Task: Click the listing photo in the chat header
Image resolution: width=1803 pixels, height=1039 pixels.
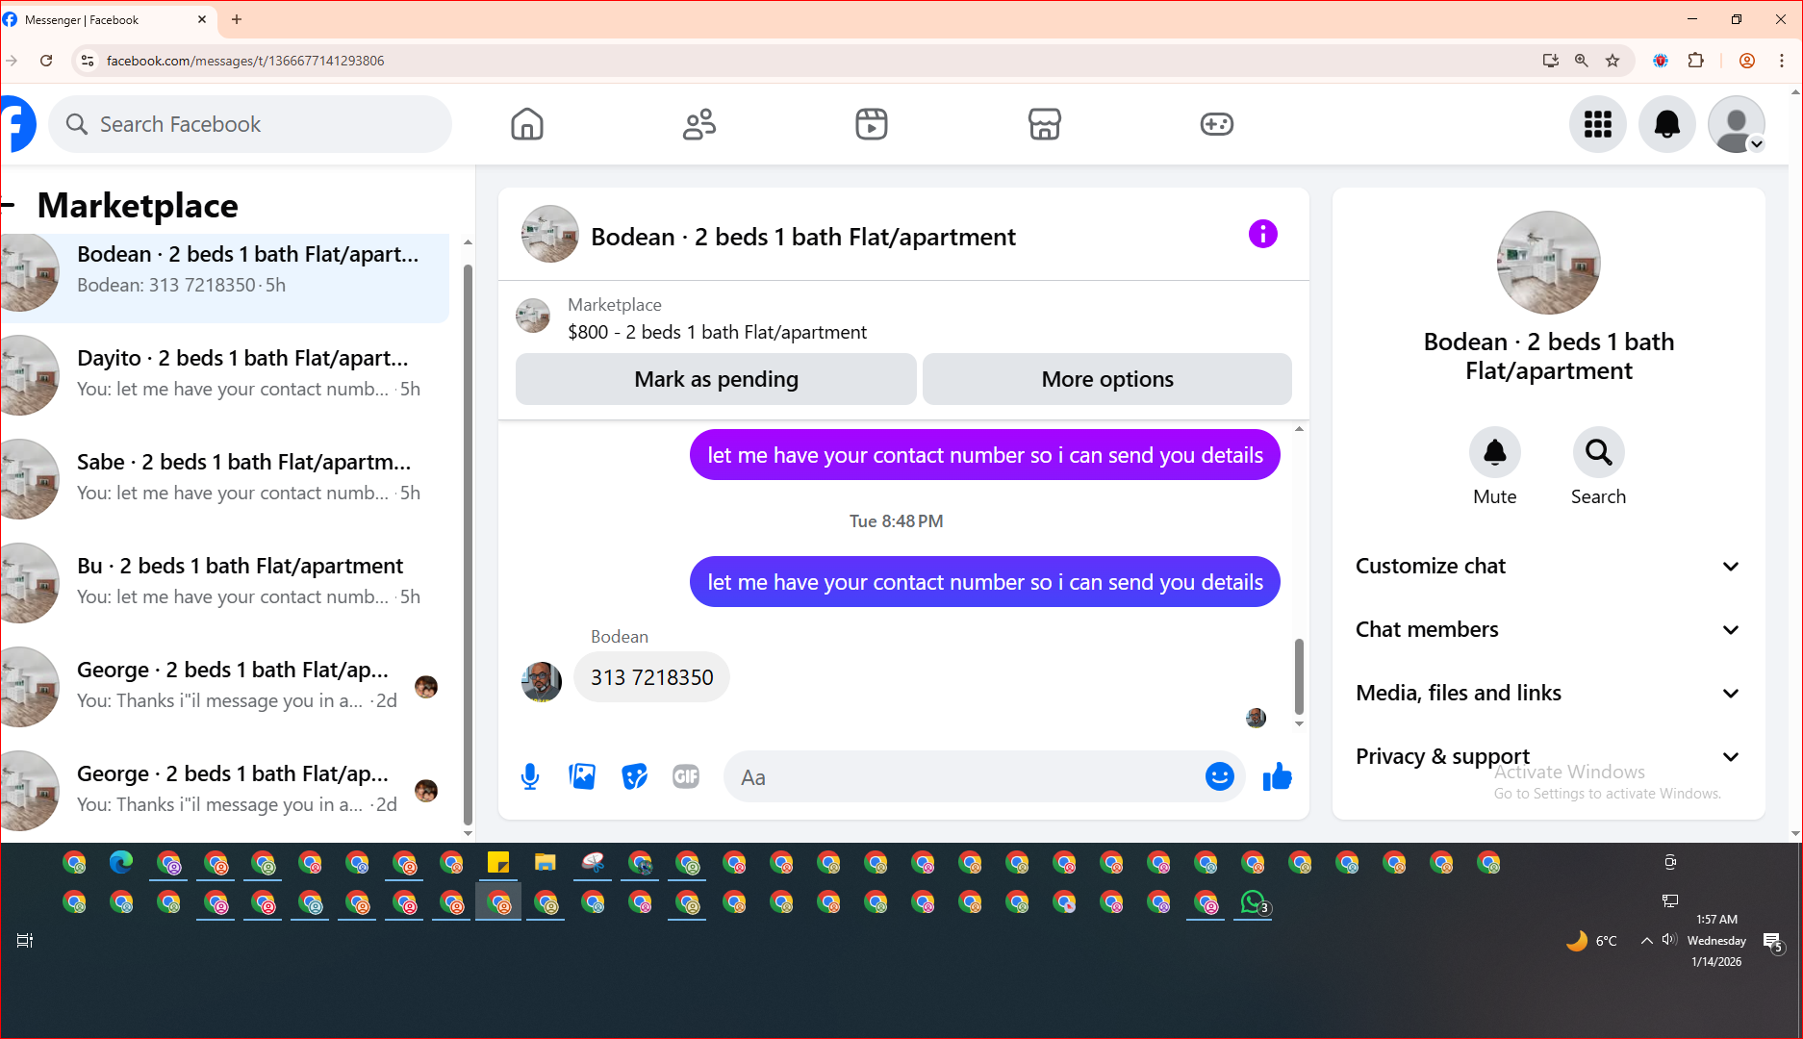Action: pos(550,234)
